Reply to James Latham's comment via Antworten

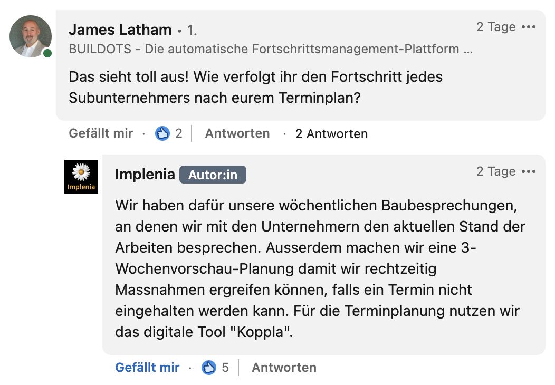[x=237, y=133]
